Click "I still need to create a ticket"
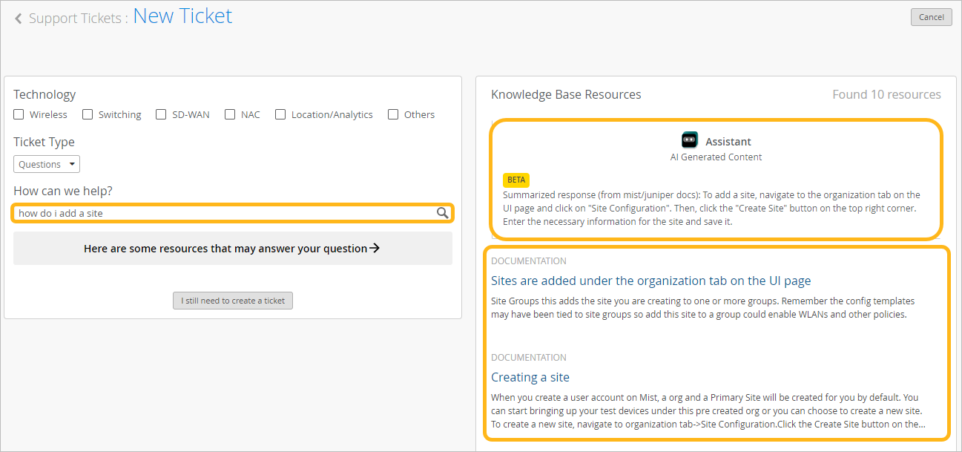 [x=232, y=301]
